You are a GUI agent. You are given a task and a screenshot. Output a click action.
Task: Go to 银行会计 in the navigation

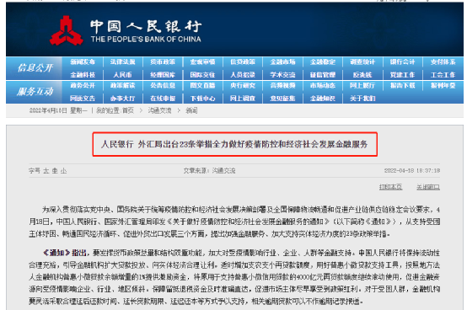click(x=403, y=61)
